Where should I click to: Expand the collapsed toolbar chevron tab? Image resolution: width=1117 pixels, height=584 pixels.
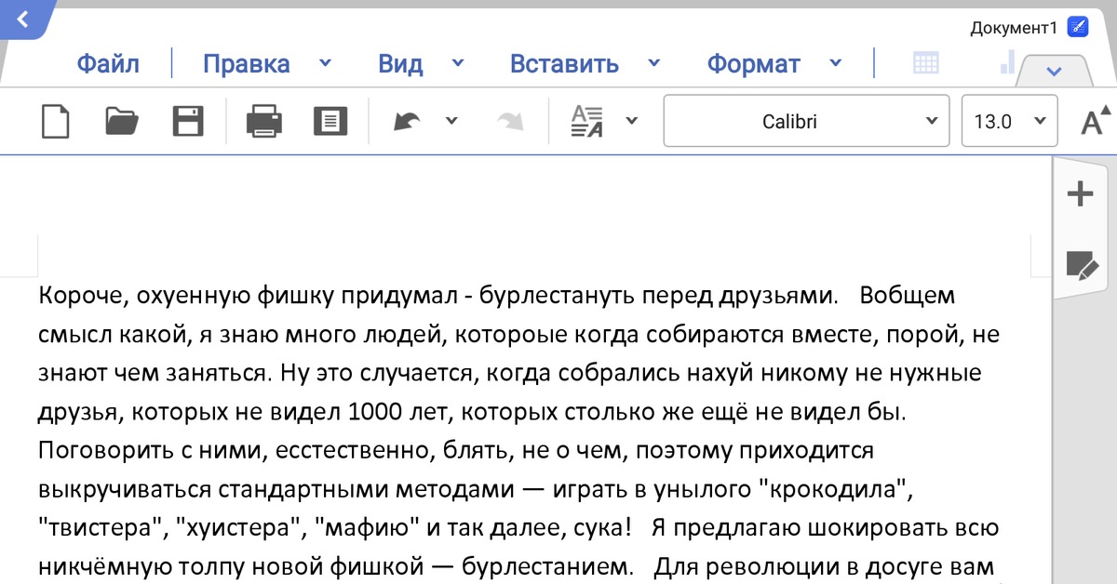coord(1055,72)
